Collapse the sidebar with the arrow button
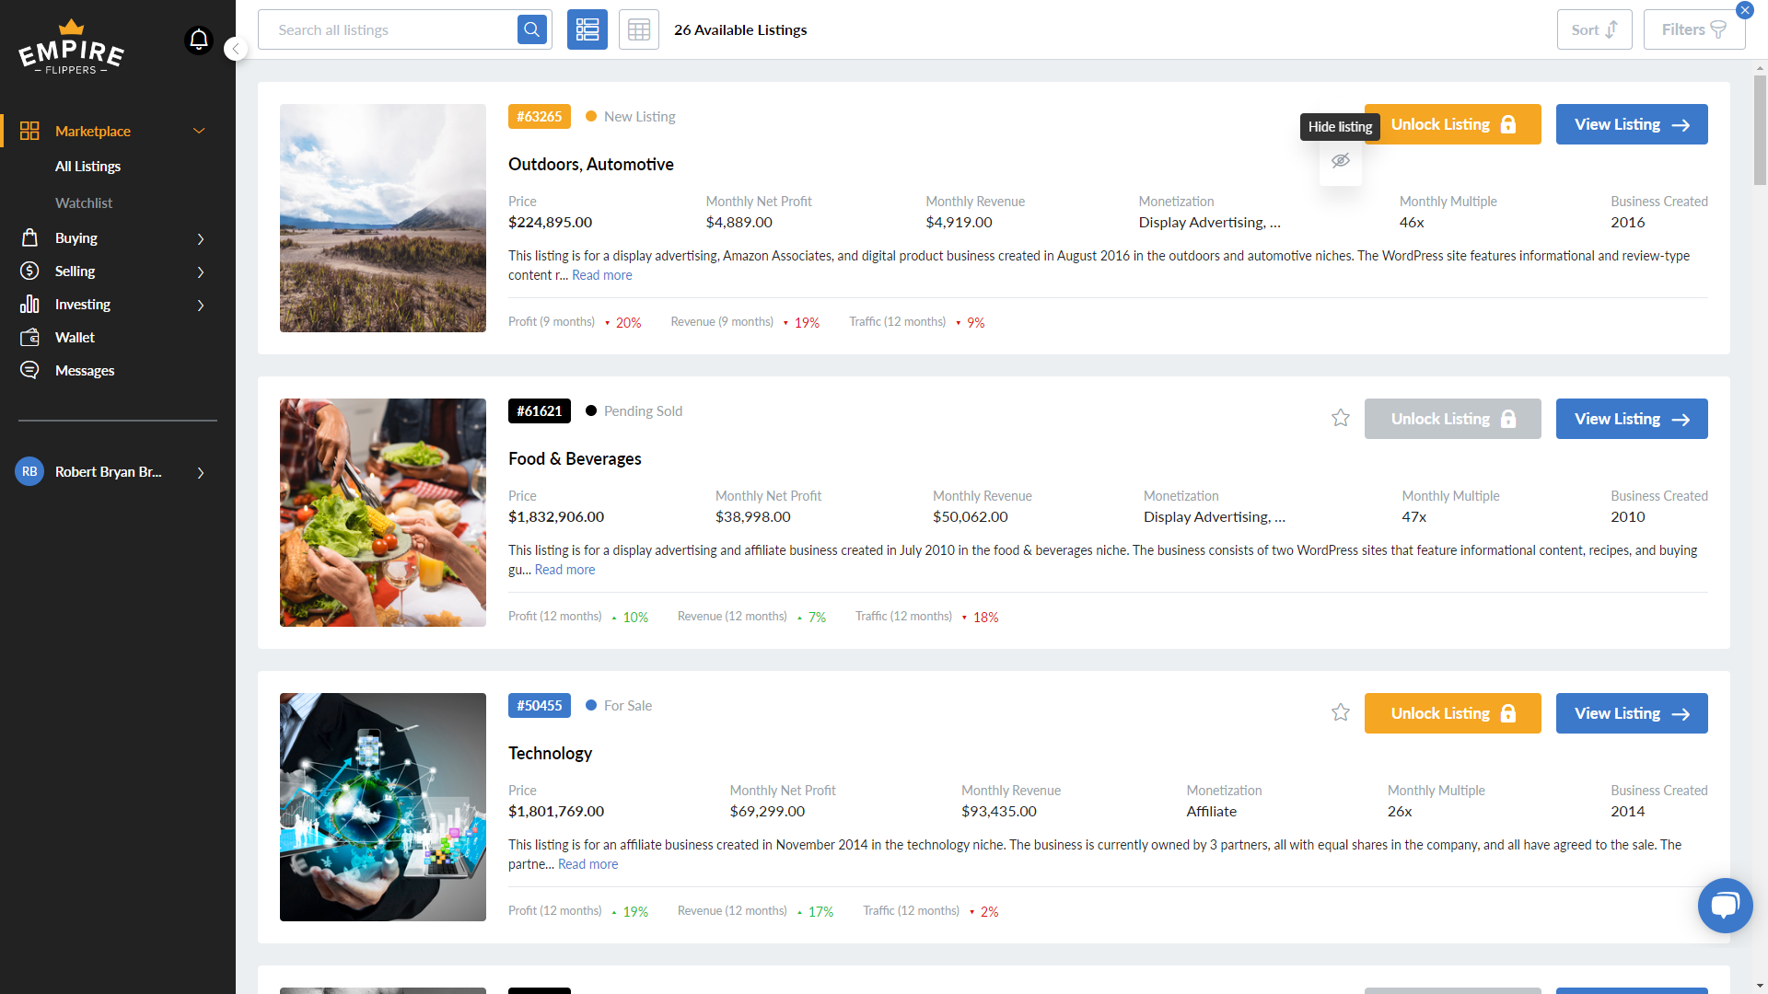This screenshot has height=994, width=1768. click(236, 49)
